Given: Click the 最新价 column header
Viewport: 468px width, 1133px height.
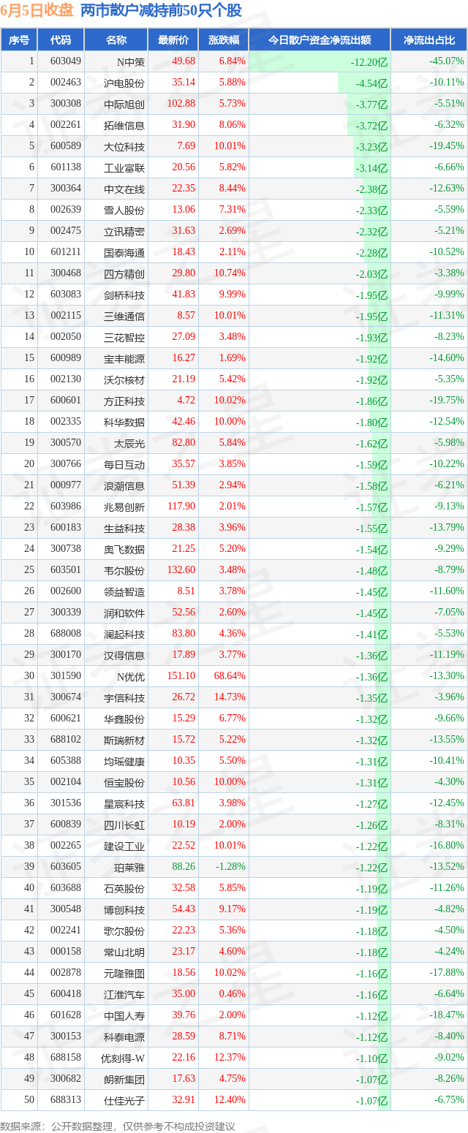Looking at the screenshot, I should [173, 40].
